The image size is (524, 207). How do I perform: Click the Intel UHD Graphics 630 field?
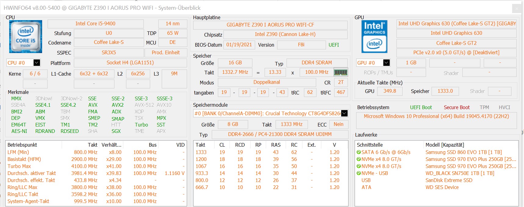click(456, 33)
